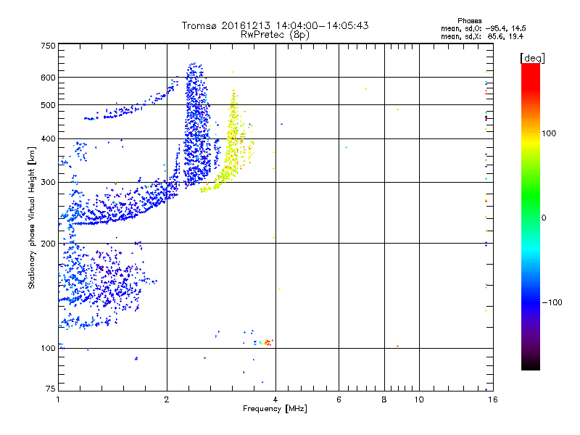
Task: Click the yellow-green X-mode echo trace
Action: 228,141
